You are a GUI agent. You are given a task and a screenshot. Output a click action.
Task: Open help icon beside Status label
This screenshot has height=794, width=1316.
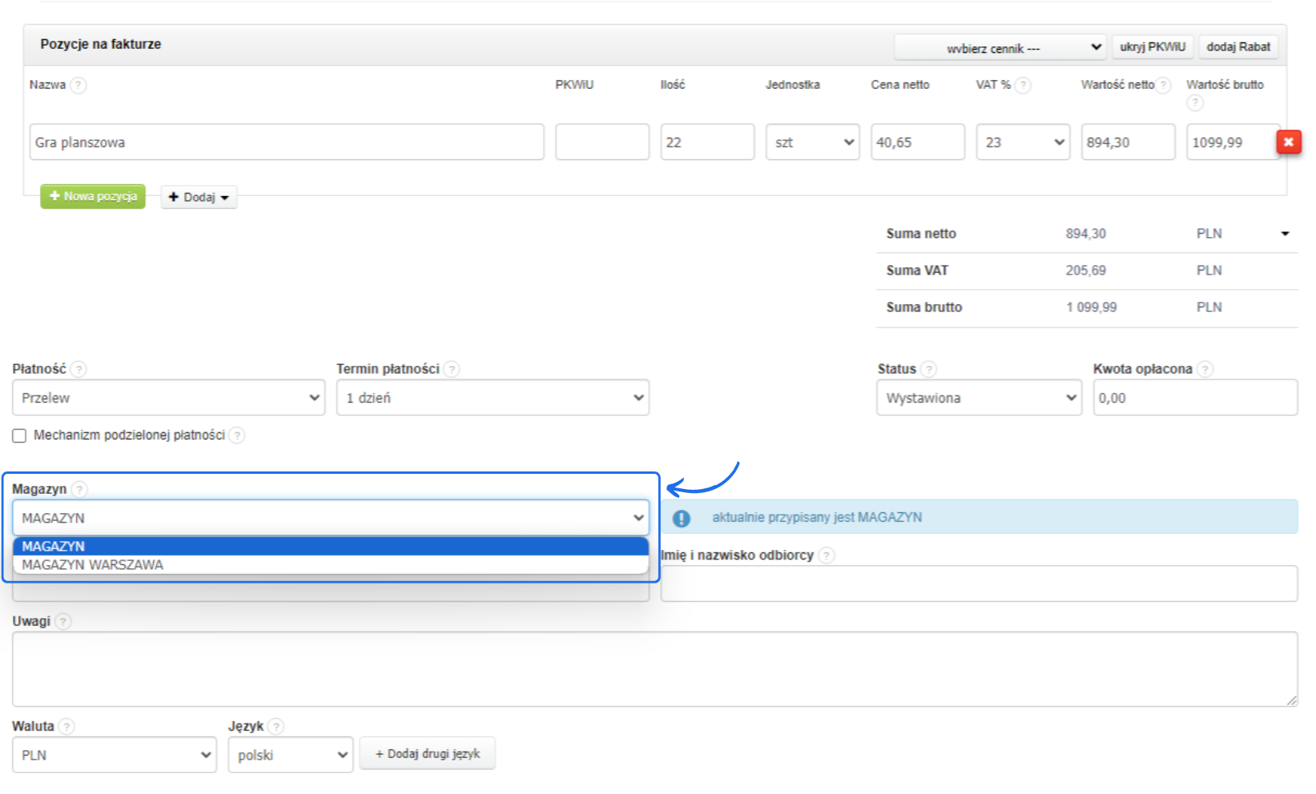[x=928, y=369]
